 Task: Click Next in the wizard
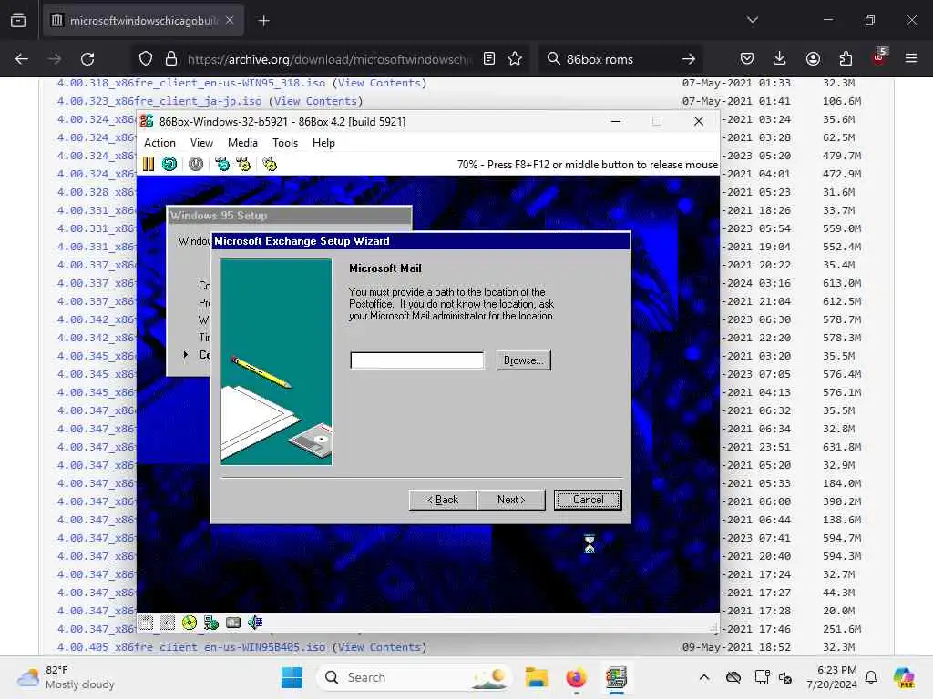511,500
